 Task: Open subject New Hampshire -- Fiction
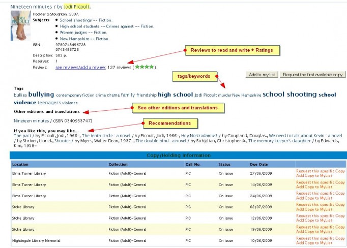tap(84, 39)
